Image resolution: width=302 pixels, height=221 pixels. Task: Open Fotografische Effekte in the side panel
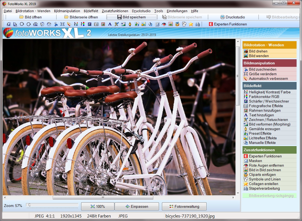click(x=270, y=106)
